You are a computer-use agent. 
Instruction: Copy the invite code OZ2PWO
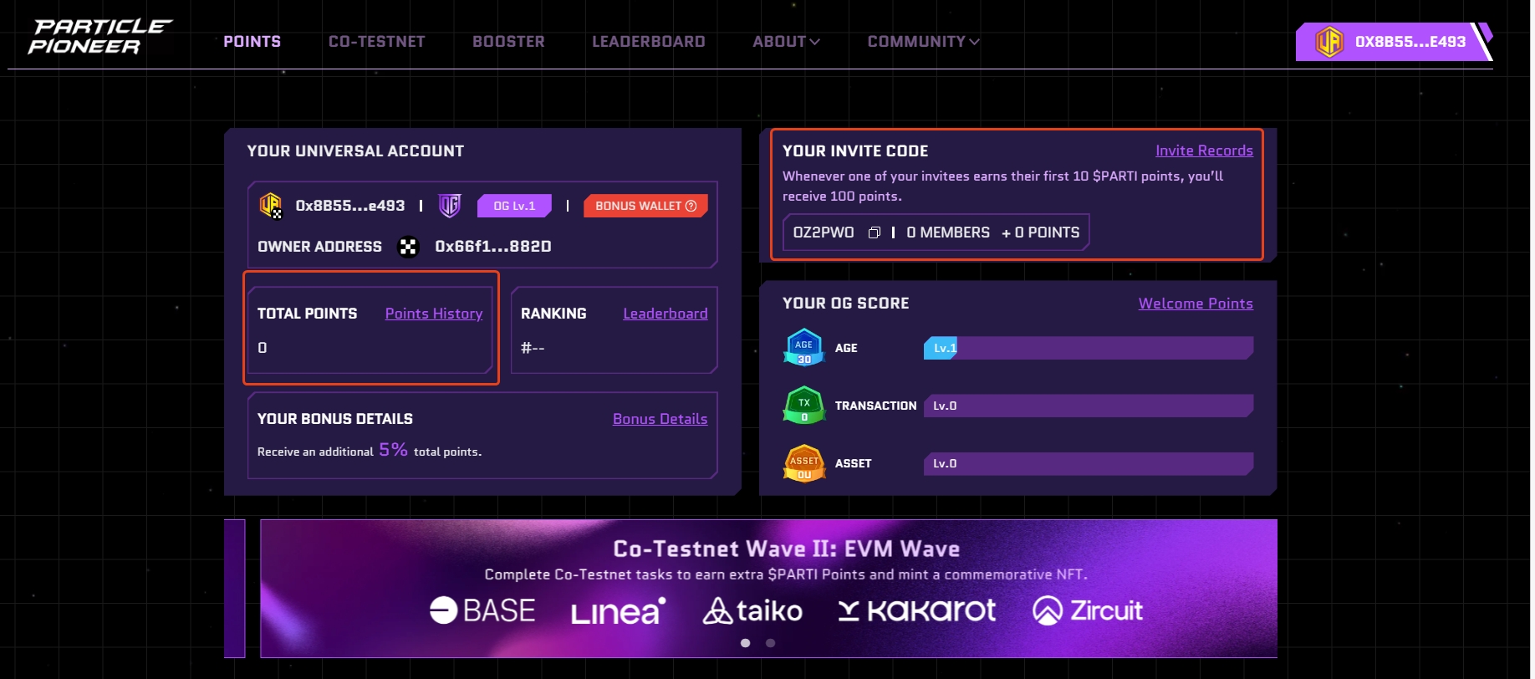[874, 232]
